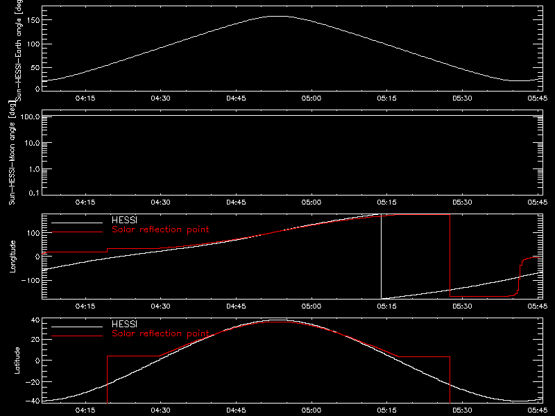
Task: Click the 0.1 tick label on Moon angle axis
Action: (34, 193)
